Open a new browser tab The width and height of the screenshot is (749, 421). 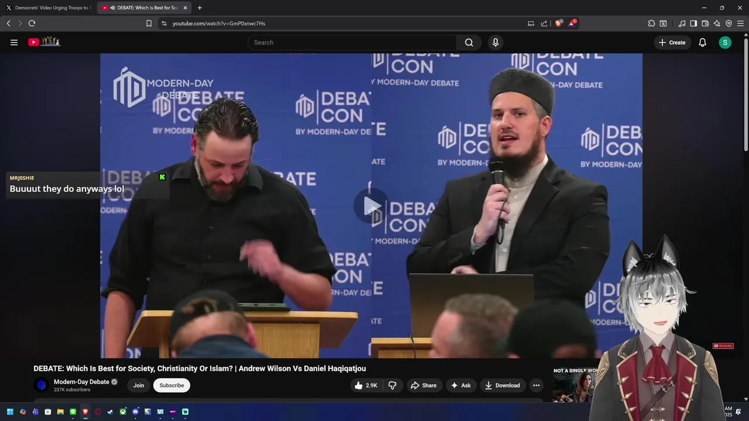[x=200, y=8]
